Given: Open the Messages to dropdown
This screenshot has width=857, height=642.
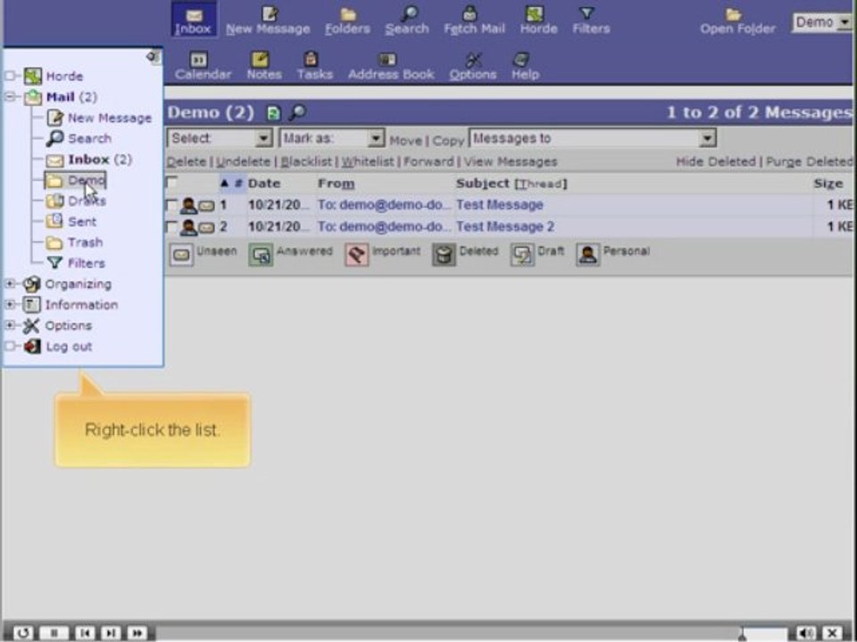Looking at the screenshot, I should click(593, 138).
